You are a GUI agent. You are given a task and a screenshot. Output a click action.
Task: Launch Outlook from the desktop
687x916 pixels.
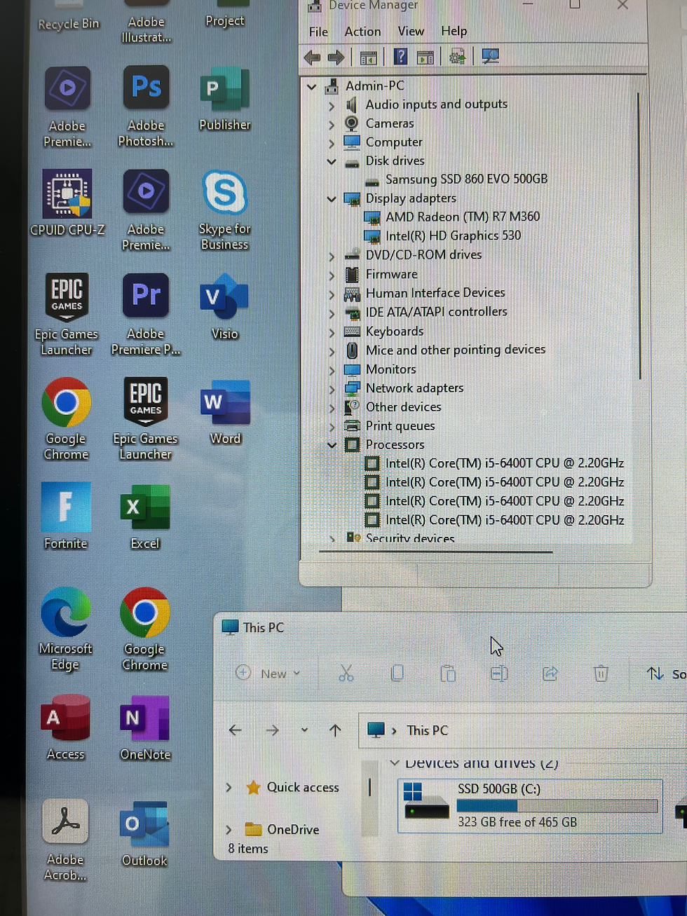144,834
